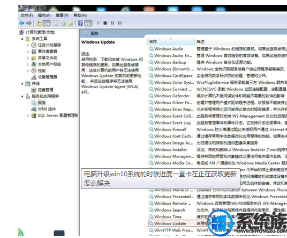Click the Refresh toolbar icon
The image size is (287, 238).
coord(64,23)
